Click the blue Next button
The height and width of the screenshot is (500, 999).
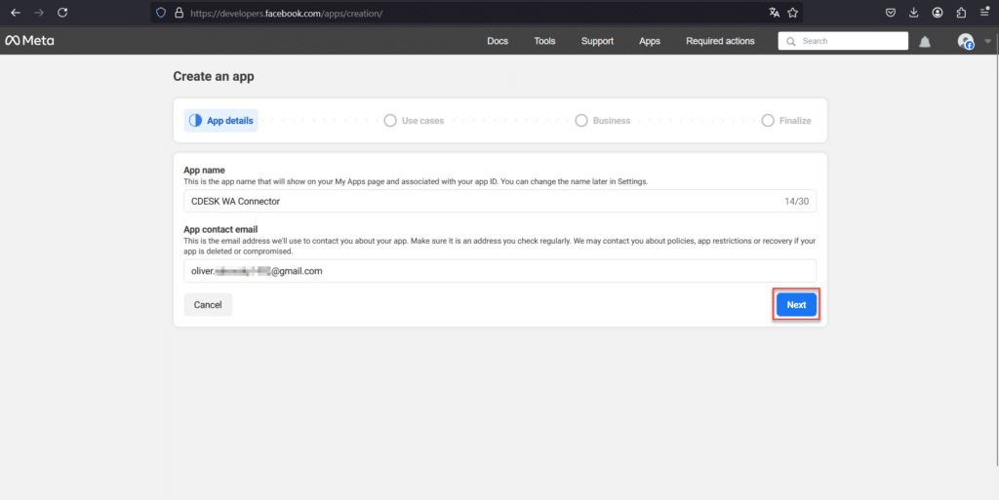point(796,305)
